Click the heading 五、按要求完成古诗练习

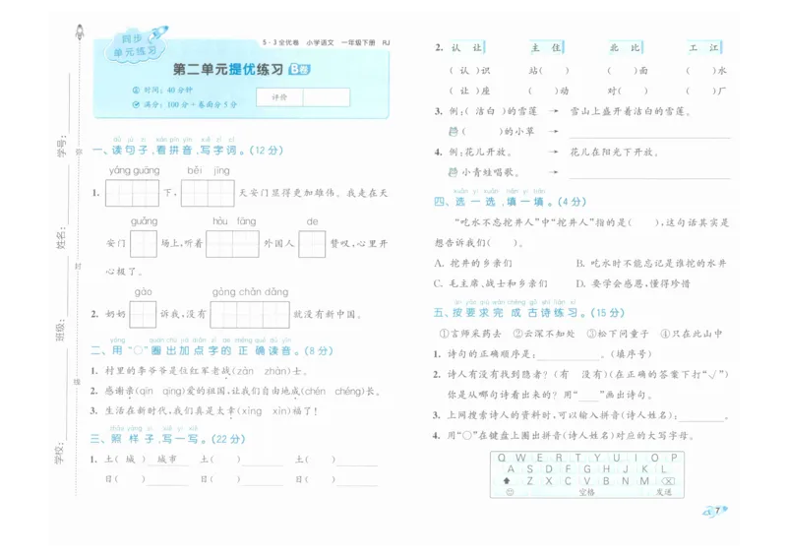point(528,312)
